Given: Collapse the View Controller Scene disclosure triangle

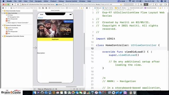Looking at the screenshot, I should pyautogui.click(x=3, y=11).
